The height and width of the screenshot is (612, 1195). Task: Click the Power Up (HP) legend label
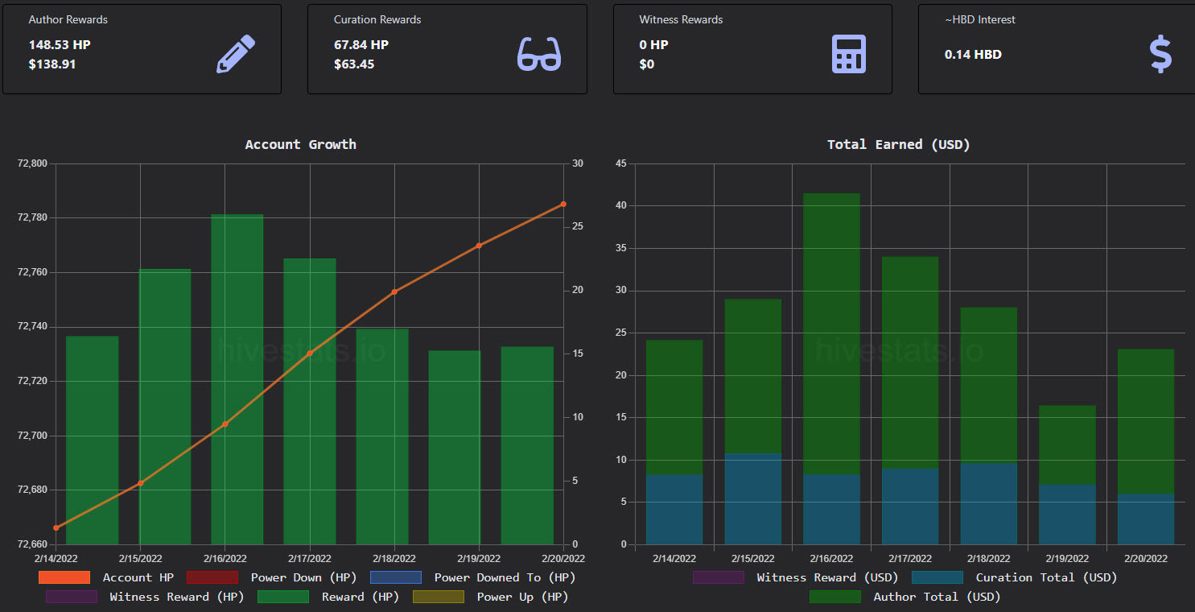[522, 597]
